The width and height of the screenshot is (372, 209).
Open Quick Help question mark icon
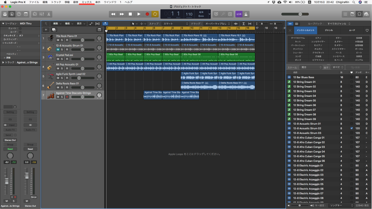[19, 14]
